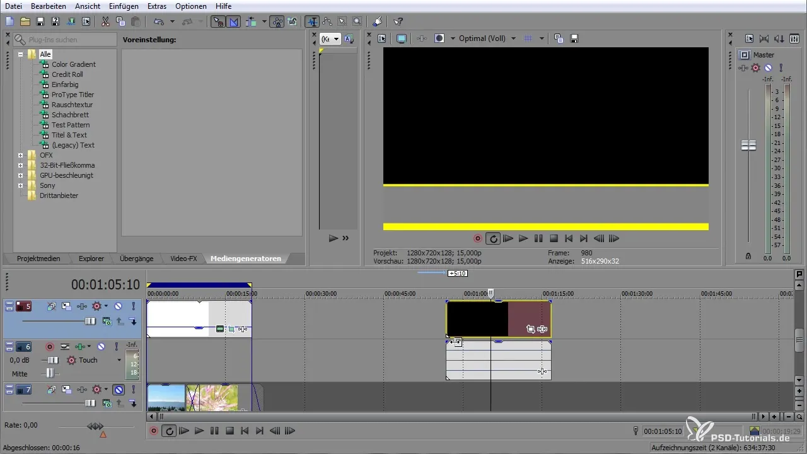The height and width of the screenshot is (454, 807).
Task: Switch to the Video-FX tab
Action: 183,259
